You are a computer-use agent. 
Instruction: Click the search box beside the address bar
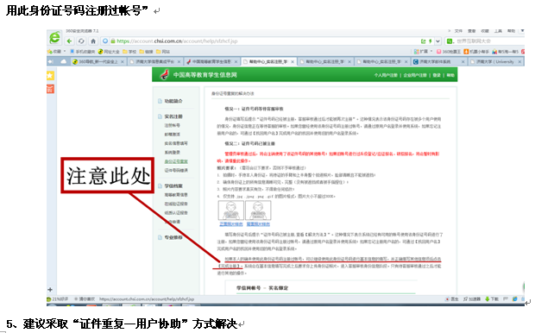485,41
